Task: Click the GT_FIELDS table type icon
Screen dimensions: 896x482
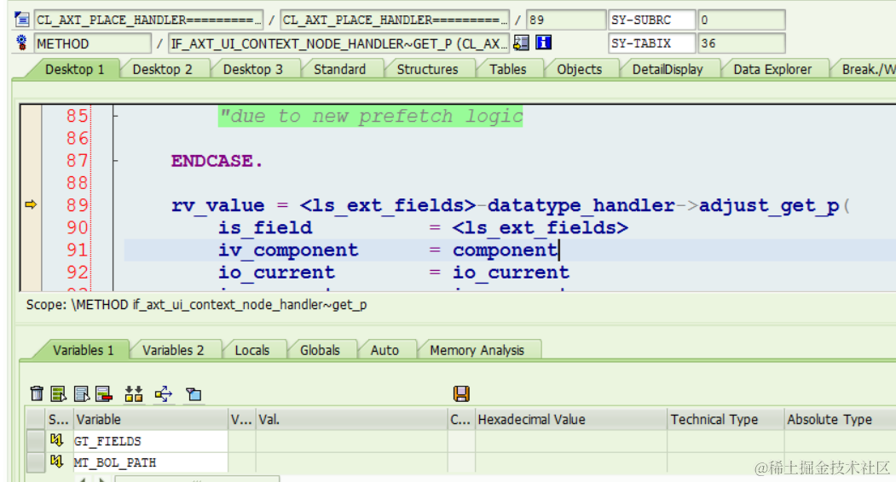Action: [56, 440]
